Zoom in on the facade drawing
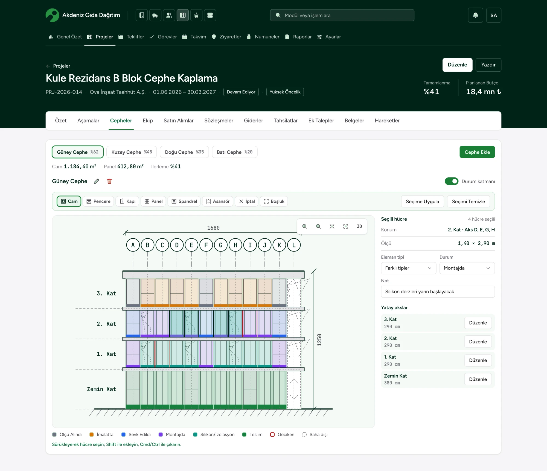Viewport: 547px width, 471px height. coord(305,226)
